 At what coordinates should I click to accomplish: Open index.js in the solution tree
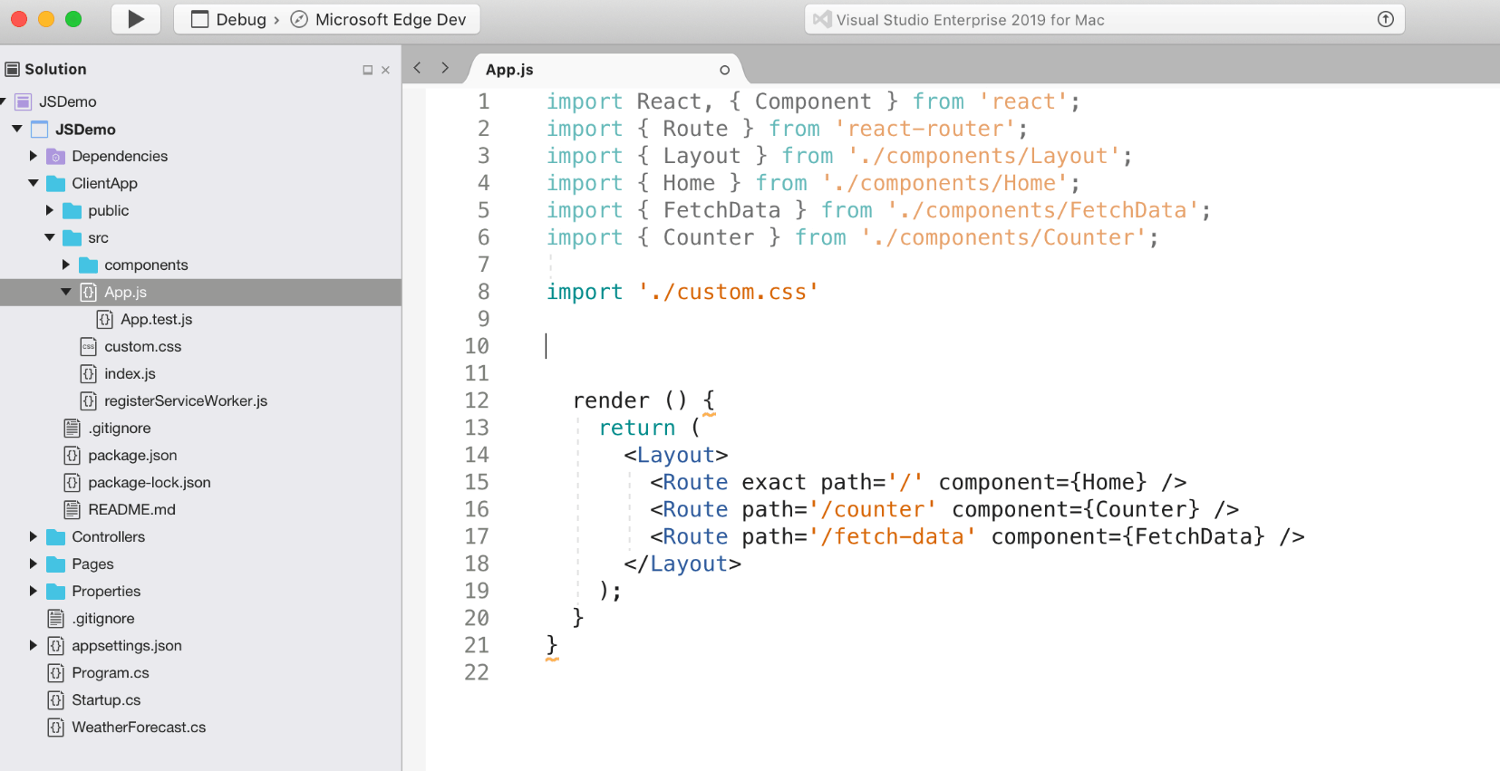pos(130,373)
